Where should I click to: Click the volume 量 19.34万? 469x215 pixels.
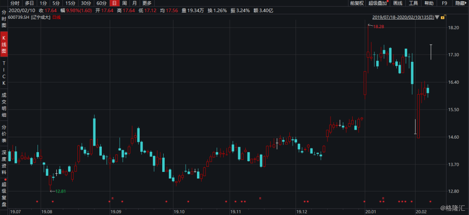pyautogui.click(x=192, y=11)
